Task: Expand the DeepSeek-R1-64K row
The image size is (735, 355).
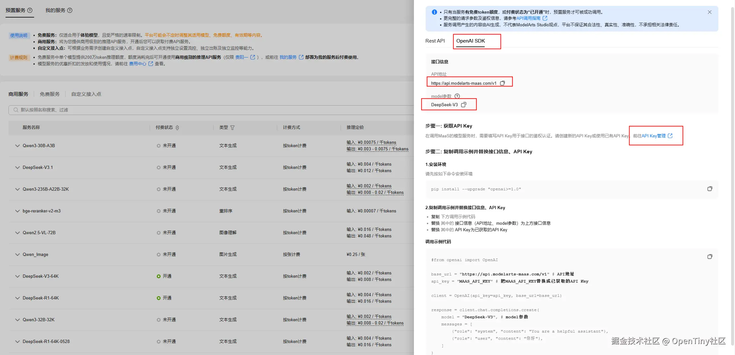Action: (x=18, y=298)
